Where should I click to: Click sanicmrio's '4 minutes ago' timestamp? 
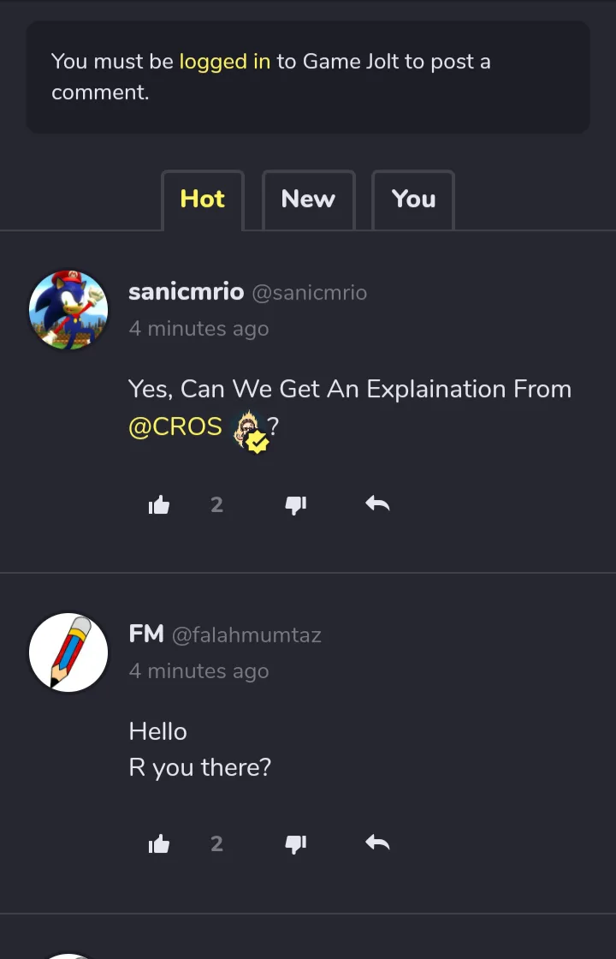pos(198,329)
